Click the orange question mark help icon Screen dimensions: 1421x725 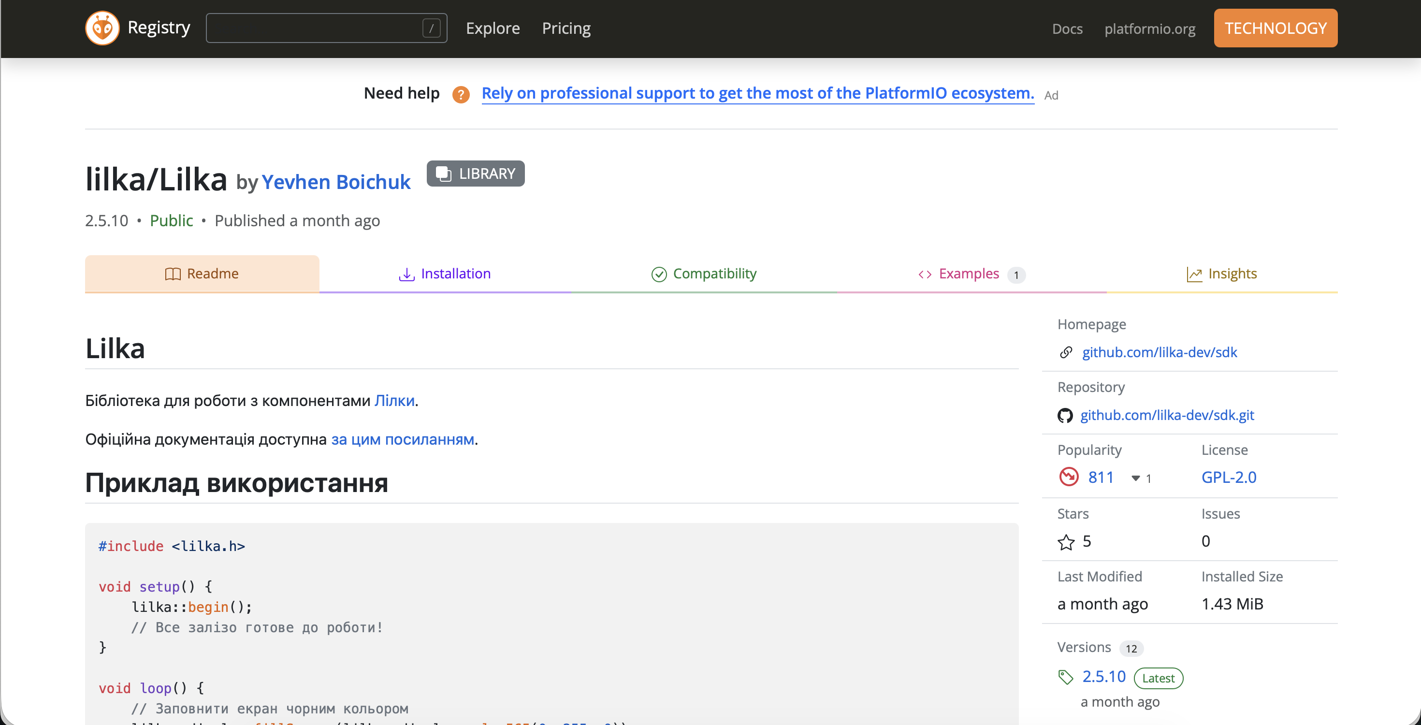pos(461,94)
